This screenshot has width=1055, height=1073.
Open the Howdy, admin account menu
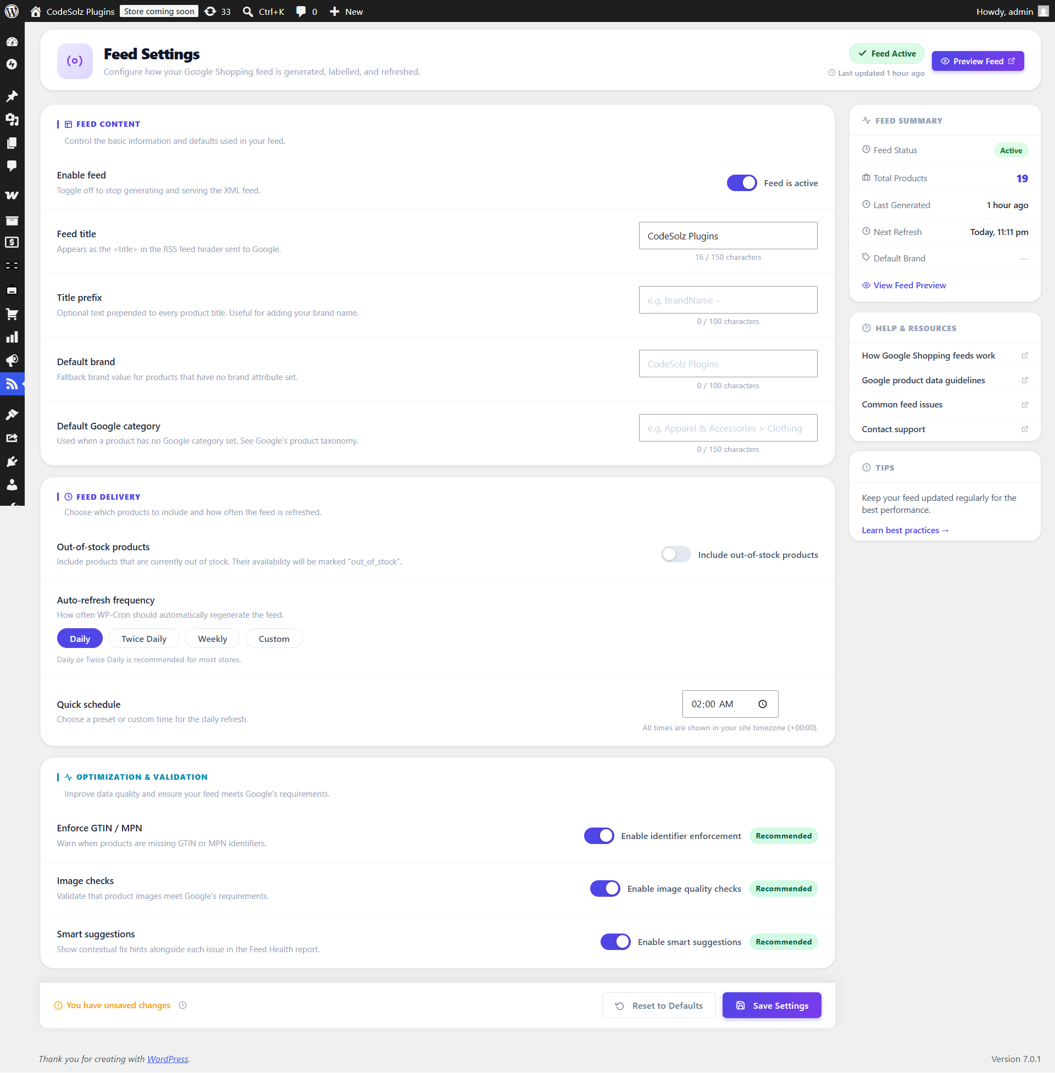point(1012,11)
